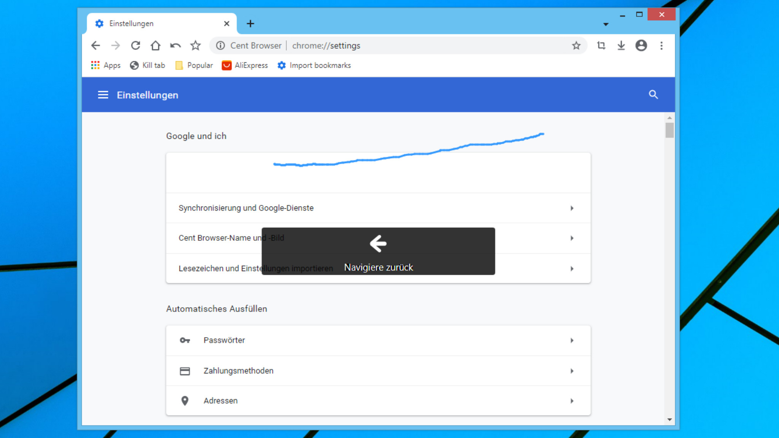Click the Passwörter settings item
This screenshot has width=779, height=438.
click(x=378, y=340)
